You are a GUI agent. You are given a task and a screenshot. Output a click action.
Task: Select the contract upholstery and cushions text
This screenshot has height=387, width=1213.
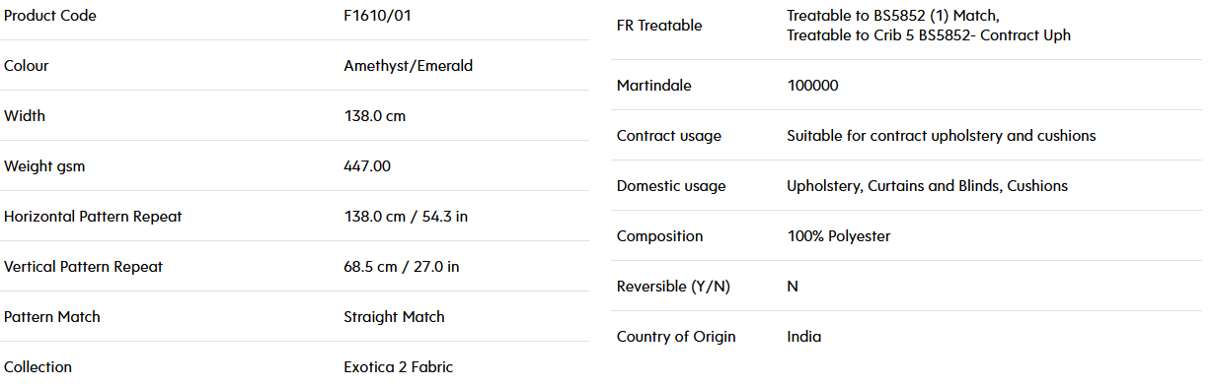pyautogui.click(x=983, y=136)
